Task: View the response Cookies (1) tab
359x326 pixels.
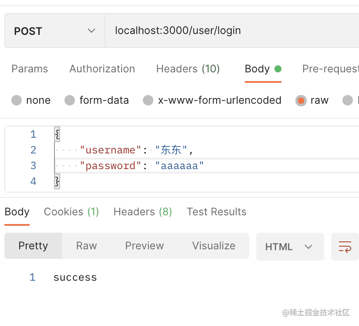Action: [71, 212]
